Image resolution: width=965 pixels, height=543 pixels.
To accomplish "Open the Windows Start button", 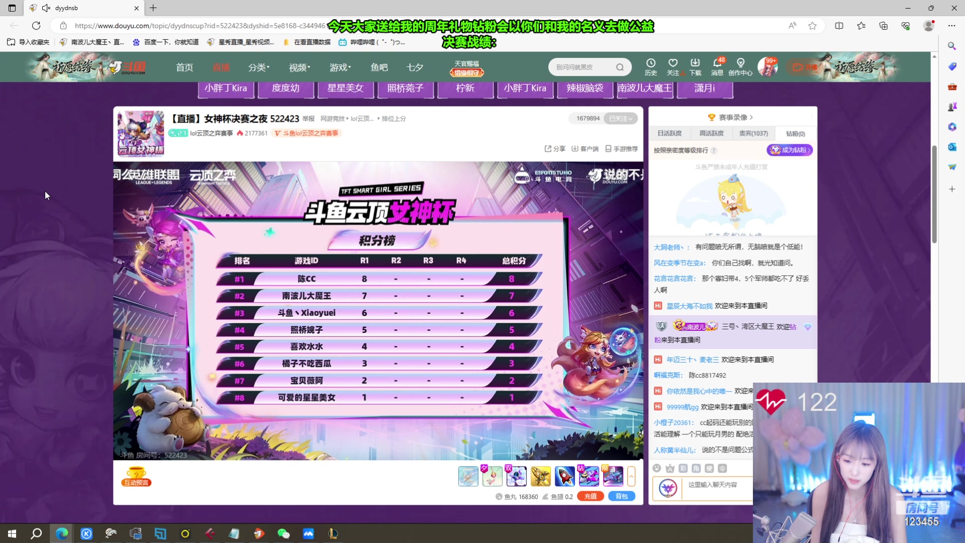I will (12, 533).
